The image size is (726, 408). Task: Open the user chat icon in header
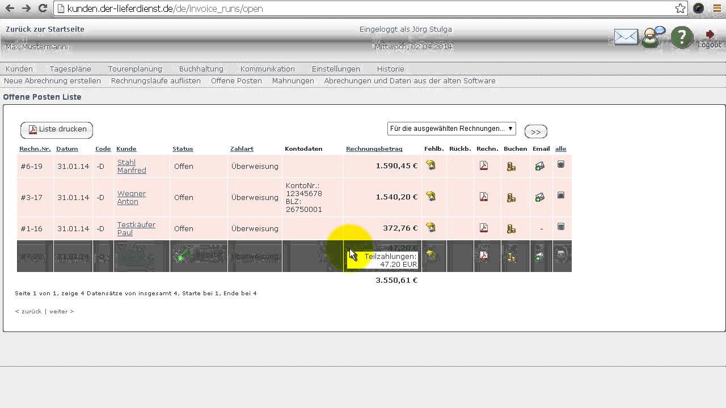653,37
